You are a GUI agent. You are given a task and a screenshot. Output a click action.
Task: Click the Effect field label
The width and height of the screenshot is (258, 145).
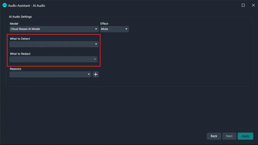[x=104, y=24]
